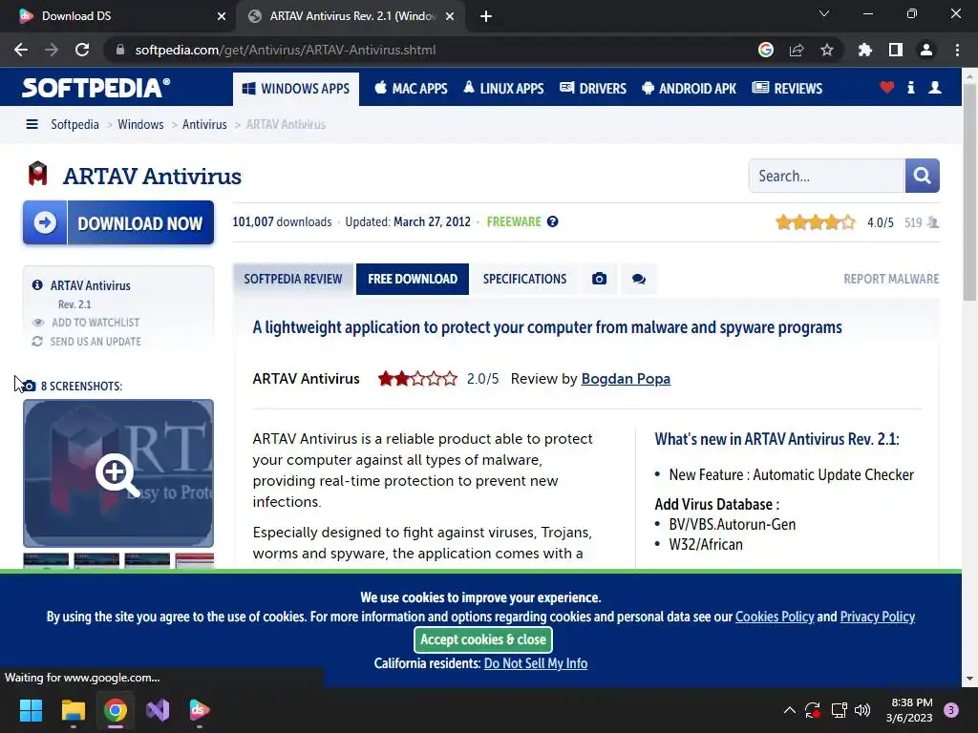
Task: Open Windows Start menu
Action: tap(31, 710)
